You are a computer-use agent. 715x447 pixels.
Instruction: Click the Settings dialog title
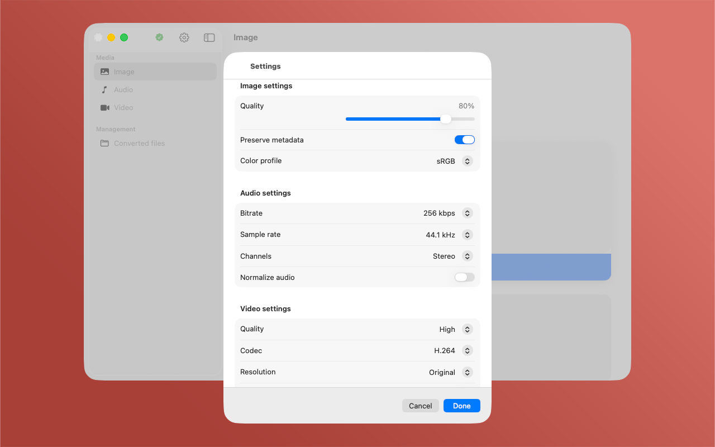[265, 66]
